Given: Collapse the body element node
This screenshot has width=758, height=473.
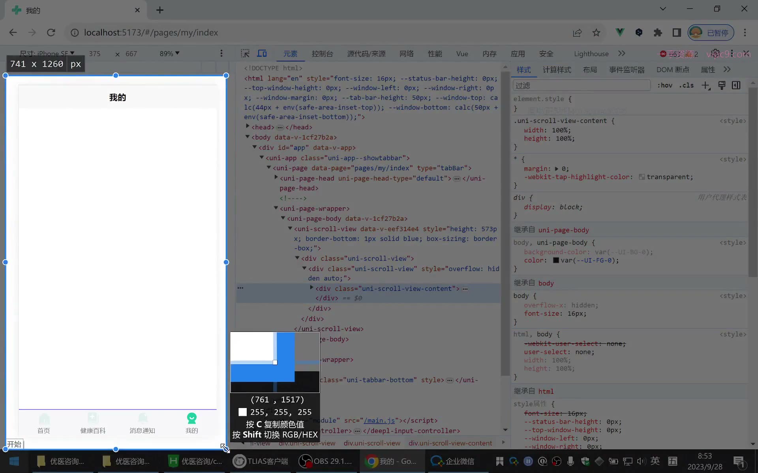Looking at the screenshot, I should (248, 136).
